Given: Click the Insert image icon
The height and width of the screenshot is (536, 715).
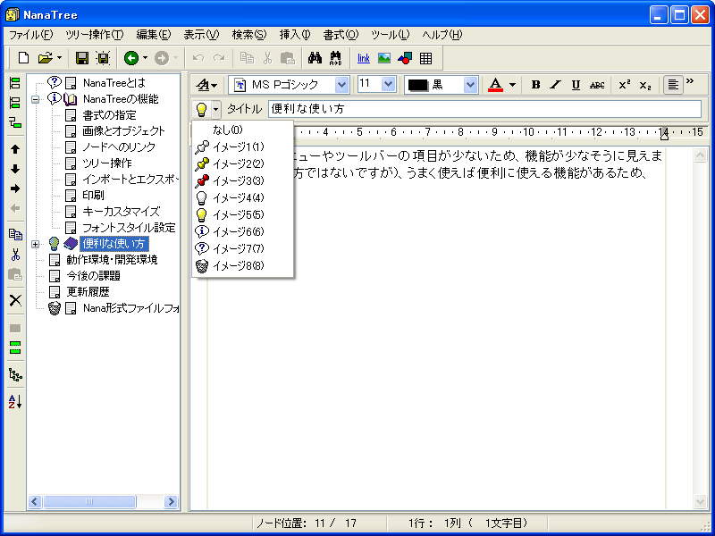Looking at the screenshot, I should point(384,58).
